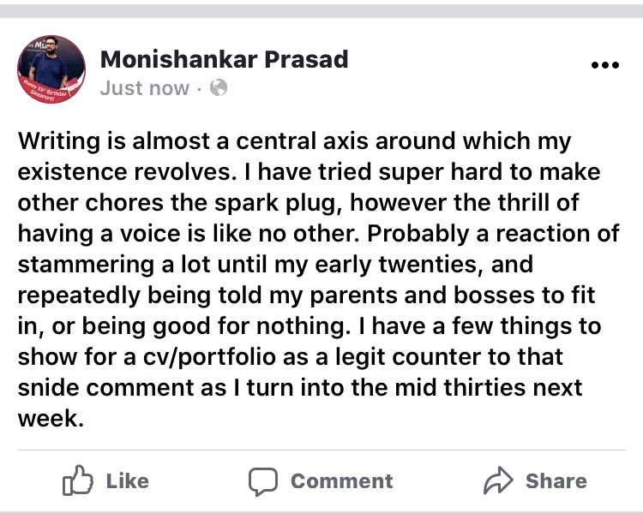Click the "Just now" timestamp
643x513 pixels.
click(x=144, y=88)
